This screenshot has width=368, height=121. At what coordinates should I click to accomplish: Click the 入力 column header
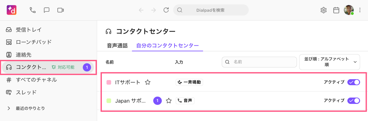click(x=179, y=62)
